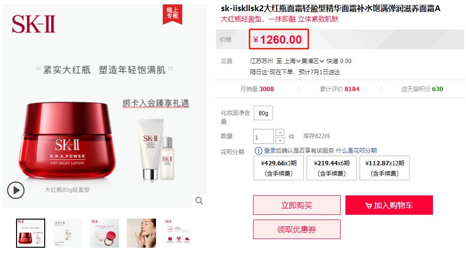The image size is (466, 255).
Task: Choose the ¥219.44x6期 installment plan
Action: (331, 168)
